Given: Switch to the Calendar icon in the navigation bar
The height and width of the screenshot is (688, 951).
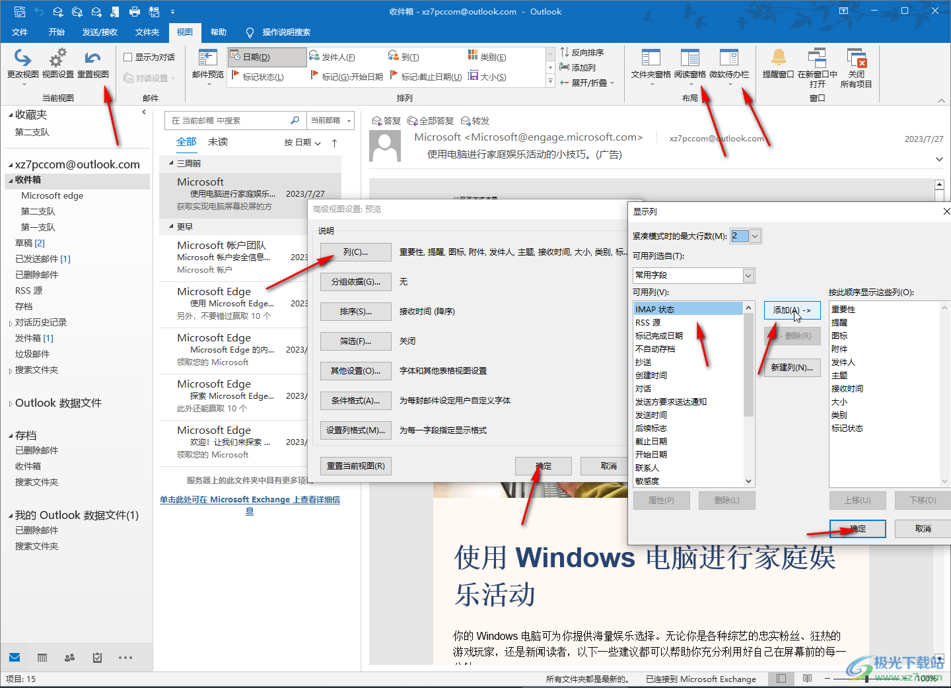Looking at the screenshot, I should (42, 658).
